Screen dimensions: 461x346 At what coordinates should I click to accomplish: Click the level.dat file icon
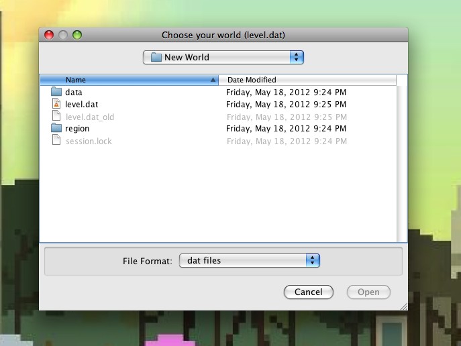(x=56, y=105)
